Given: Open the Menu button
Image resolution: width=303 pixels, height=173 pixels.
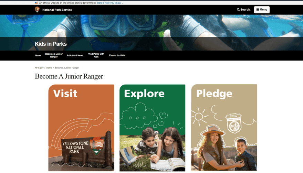Looking at the screenshot, I should (262, 10).
